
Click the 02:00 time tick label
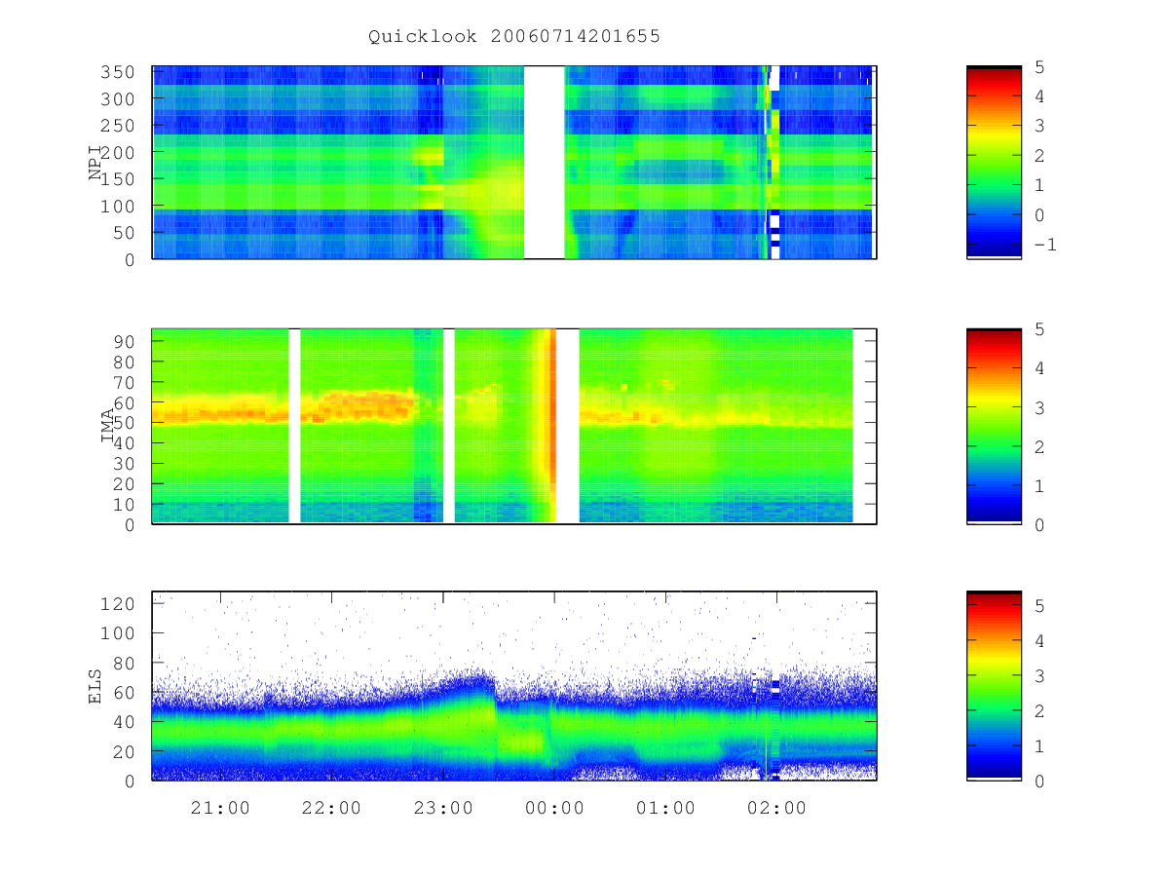[777, 809]
